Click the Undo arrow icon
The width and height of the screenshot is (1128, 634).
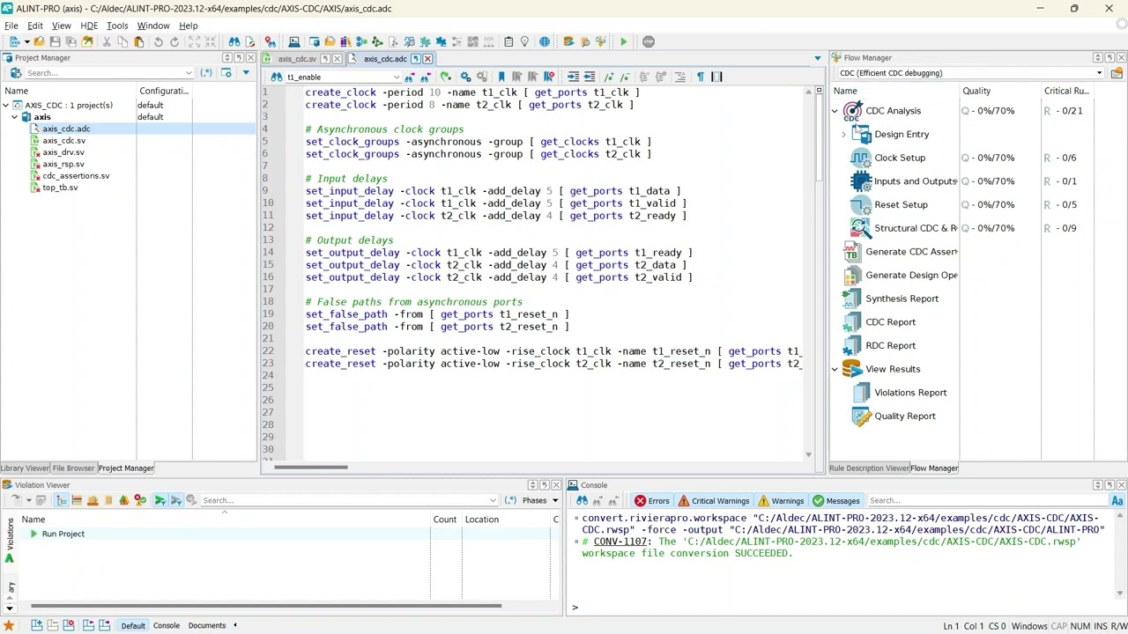158,41
